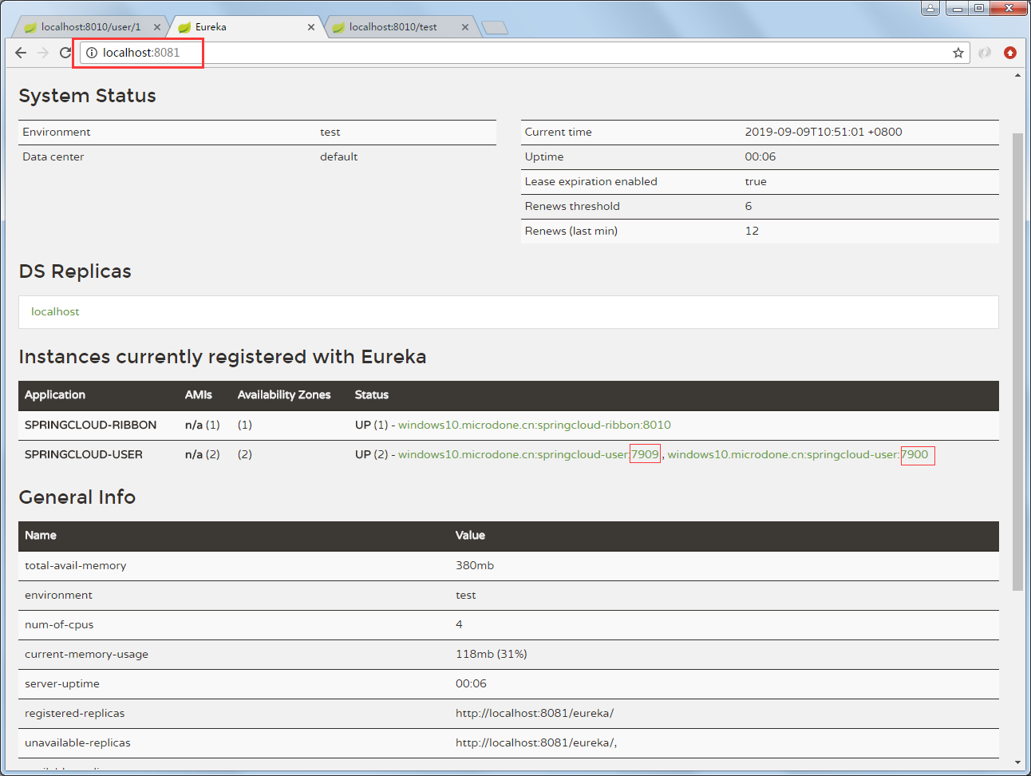Open a new browser tab
1031x776 pixels.
coord(496,28)
